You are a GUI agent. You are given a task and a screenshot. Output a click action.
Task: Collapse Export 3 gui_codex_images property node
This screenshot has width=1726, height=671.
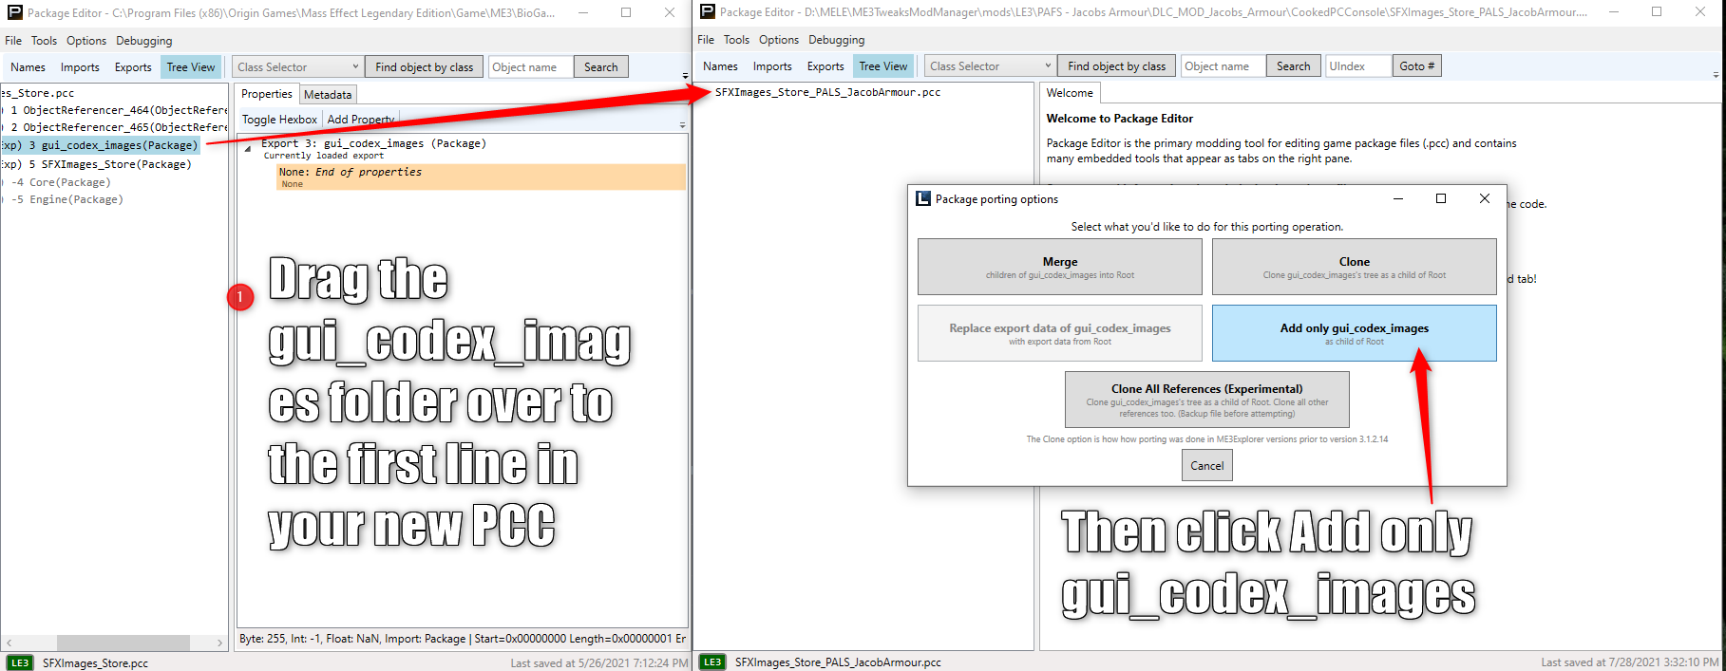point(248,149)
